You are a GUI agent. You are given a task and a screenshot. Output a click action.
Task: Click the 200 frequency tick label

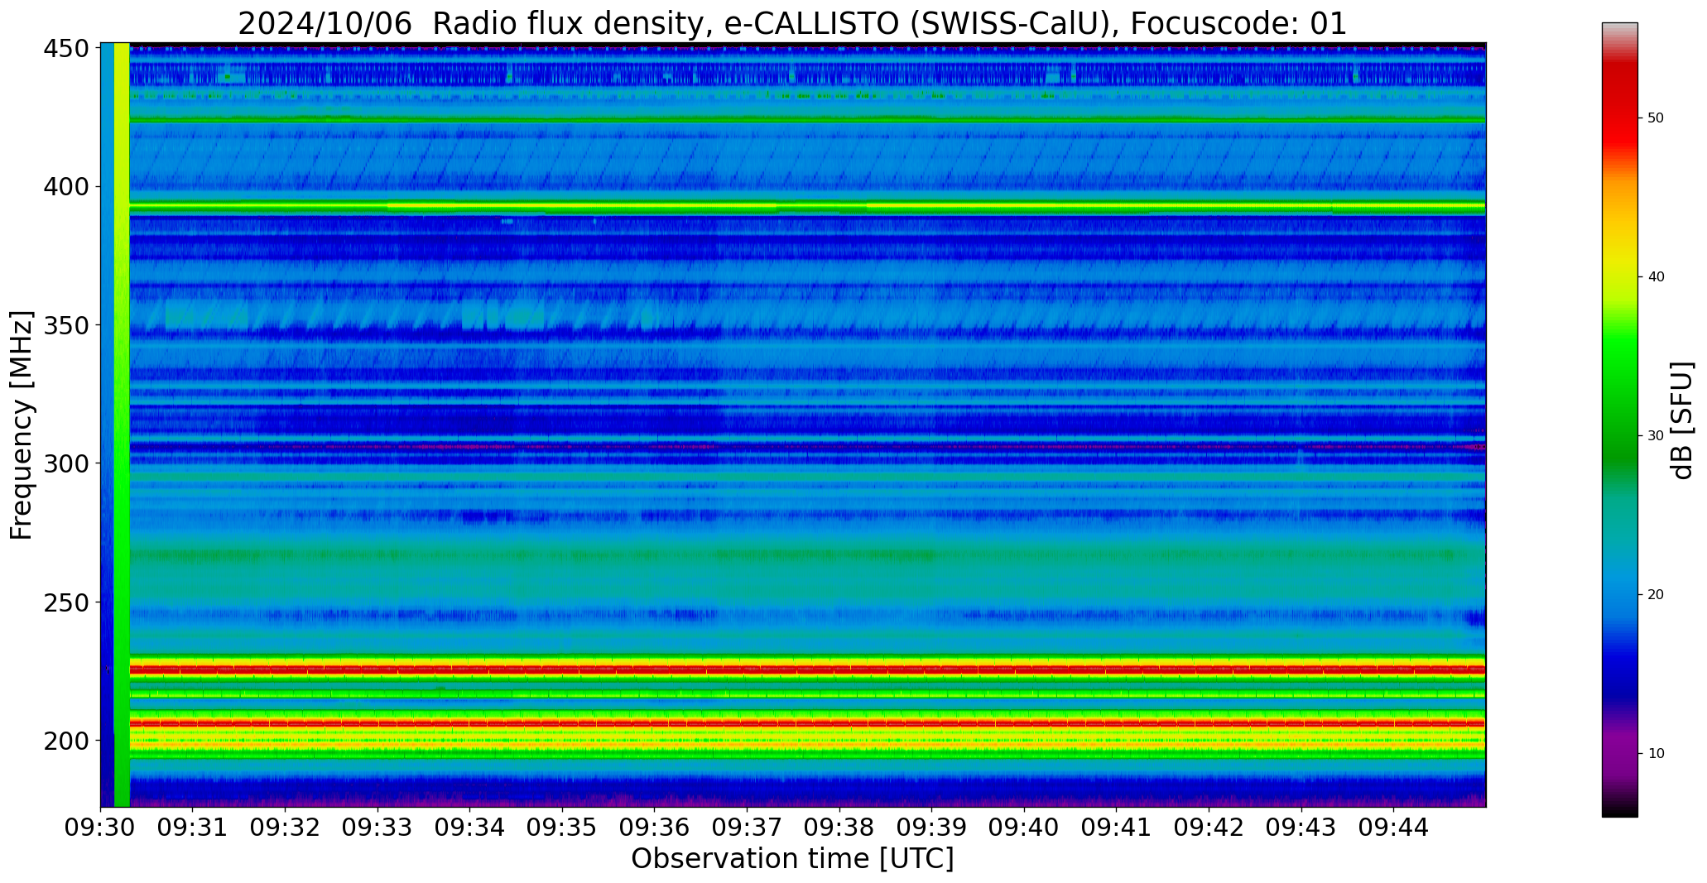[x=65, y=741]
